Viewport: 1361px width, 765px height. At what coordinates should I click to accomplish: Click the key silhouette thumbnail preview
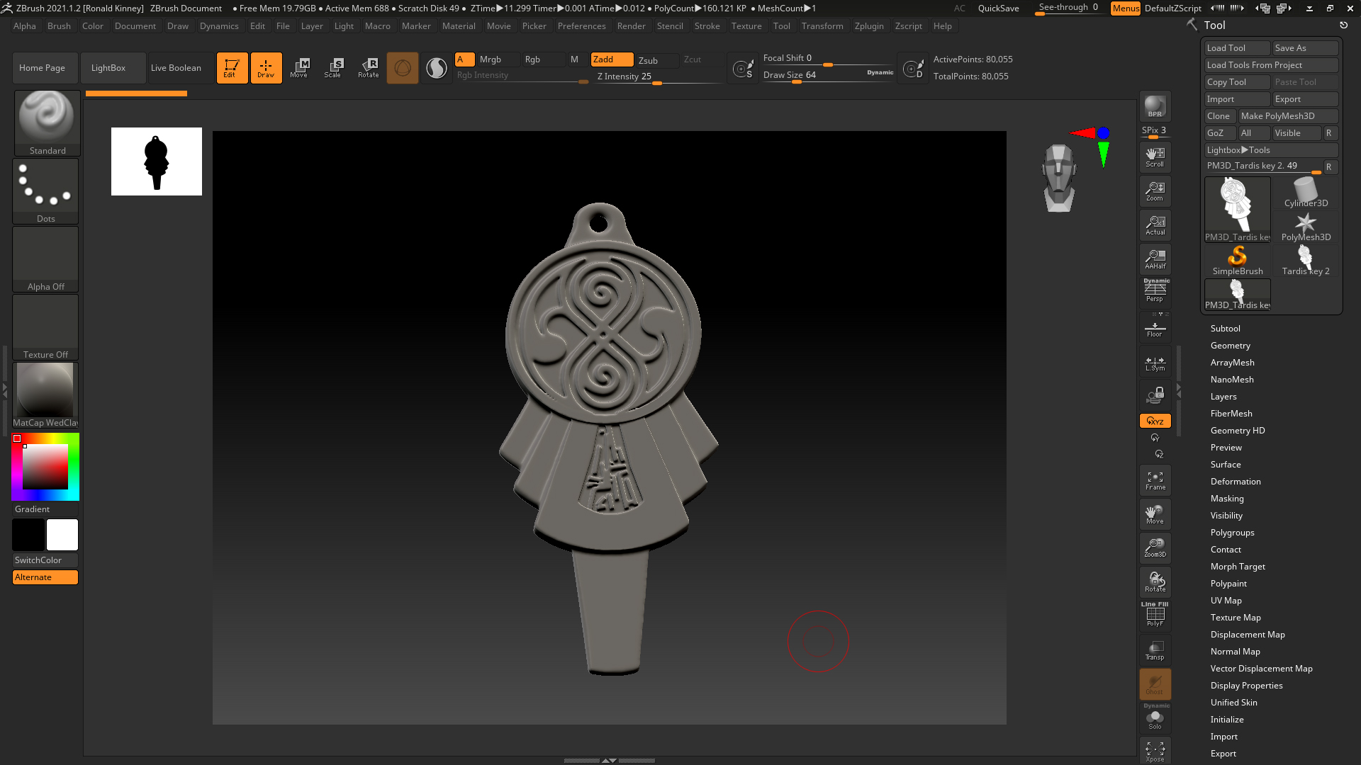click(157, 161)
